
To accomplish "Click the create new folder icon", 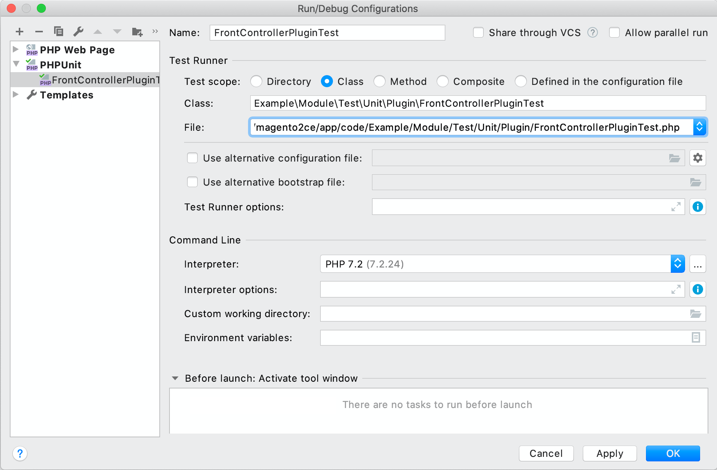I will point(137,32).
